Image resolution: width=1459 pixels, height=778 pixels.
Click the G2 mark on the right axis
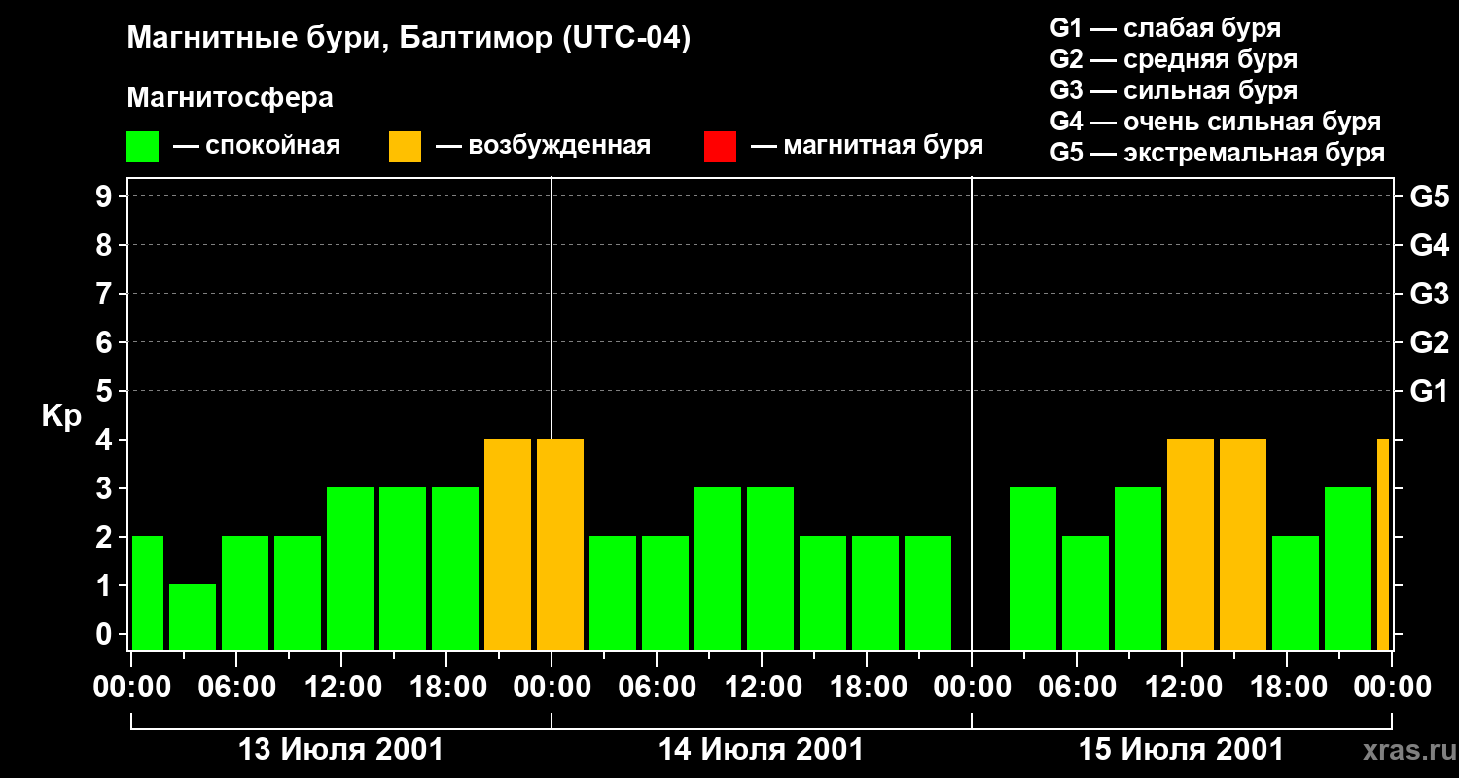tap(1429, 342)
